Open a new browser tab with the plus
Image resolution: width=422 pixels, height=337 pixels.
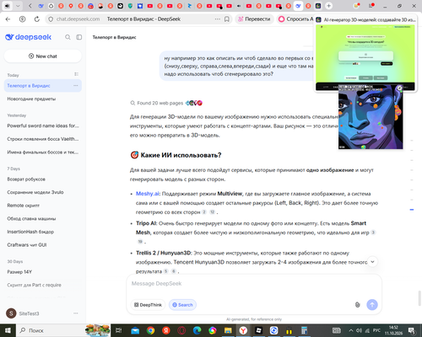[x=328, y=6]
